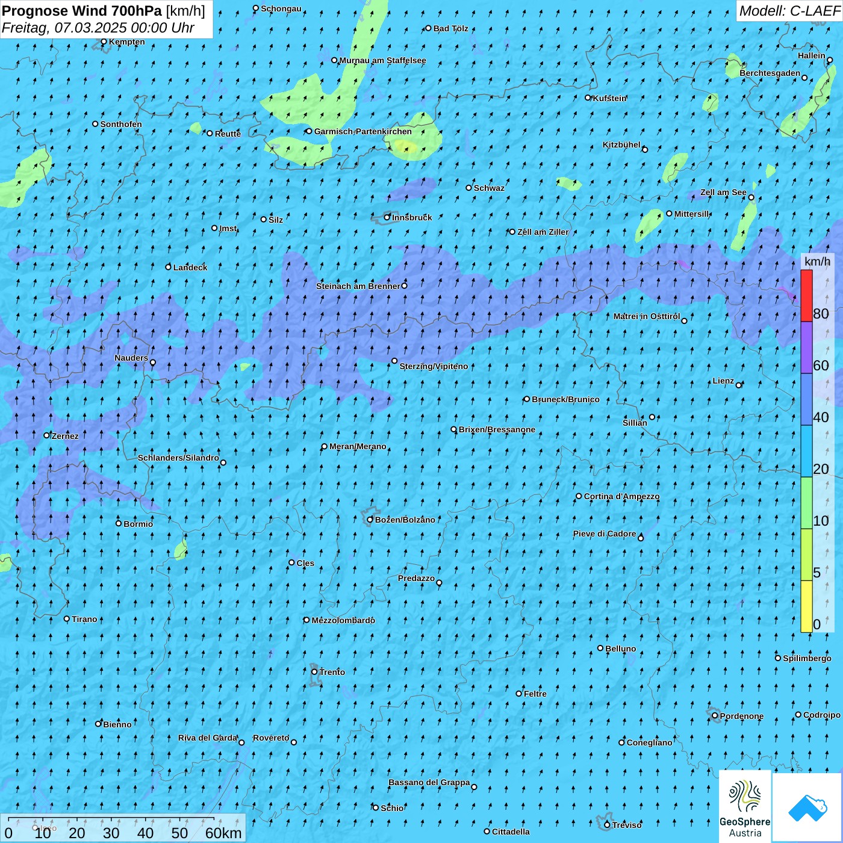The height and width of the screenshot is (843, 843).
Task: Click the 'Sterzing/Vipiteno' label
Action: [x=434, y=366]
